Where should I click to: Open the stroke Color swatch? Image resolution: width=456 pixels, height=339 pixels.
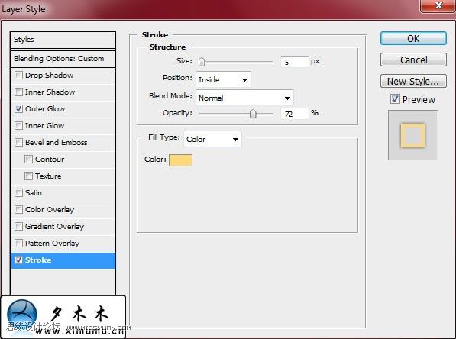pyautogui.click(x=180, y=160)
